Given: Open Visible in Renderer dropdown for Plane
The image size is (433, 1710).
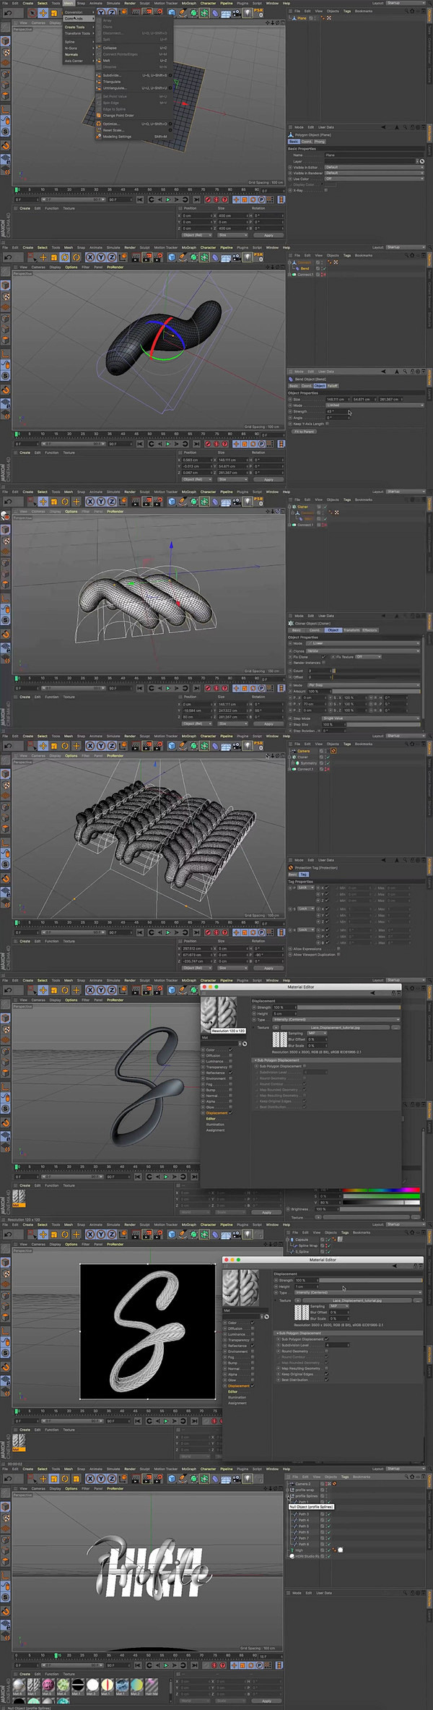Looking at the screenshot, I should [374, 173].
